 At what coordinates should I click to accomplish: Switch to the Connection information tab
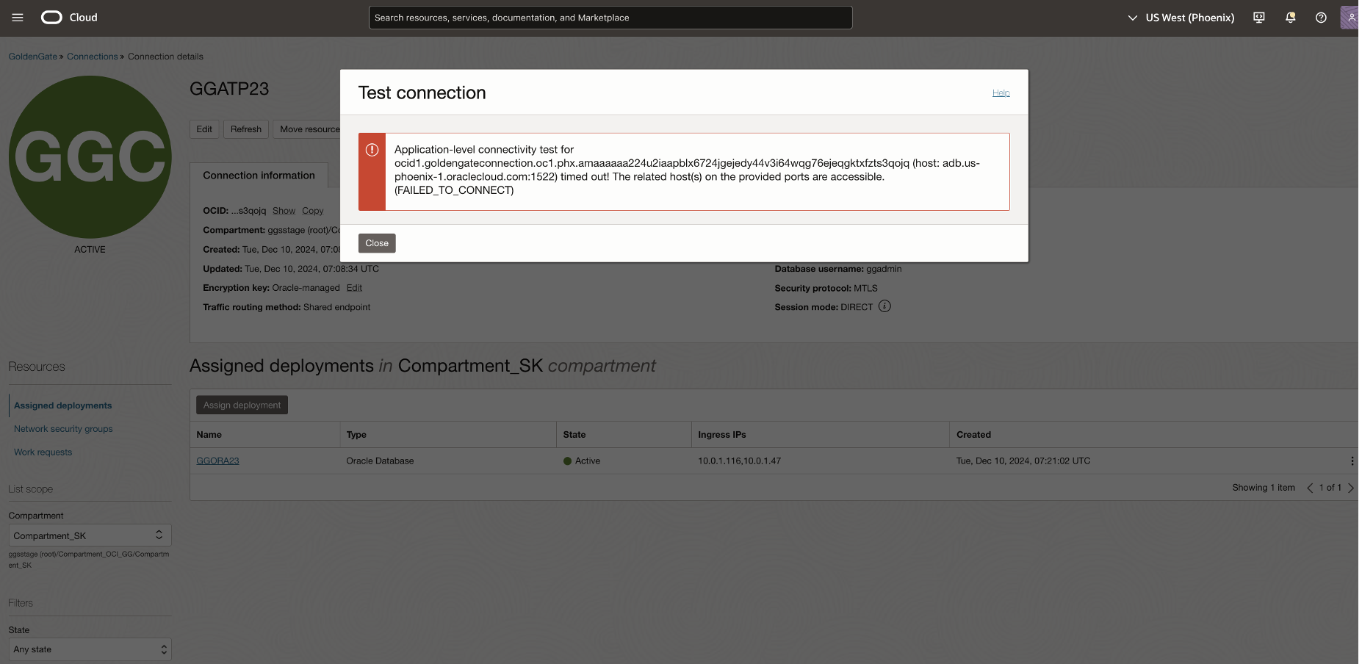coord(259,176)
